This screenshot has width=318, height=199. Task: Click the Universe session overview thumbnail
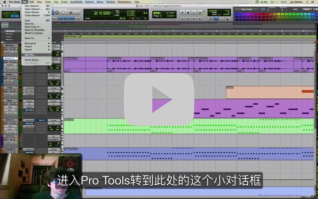[x=5, y=25]
